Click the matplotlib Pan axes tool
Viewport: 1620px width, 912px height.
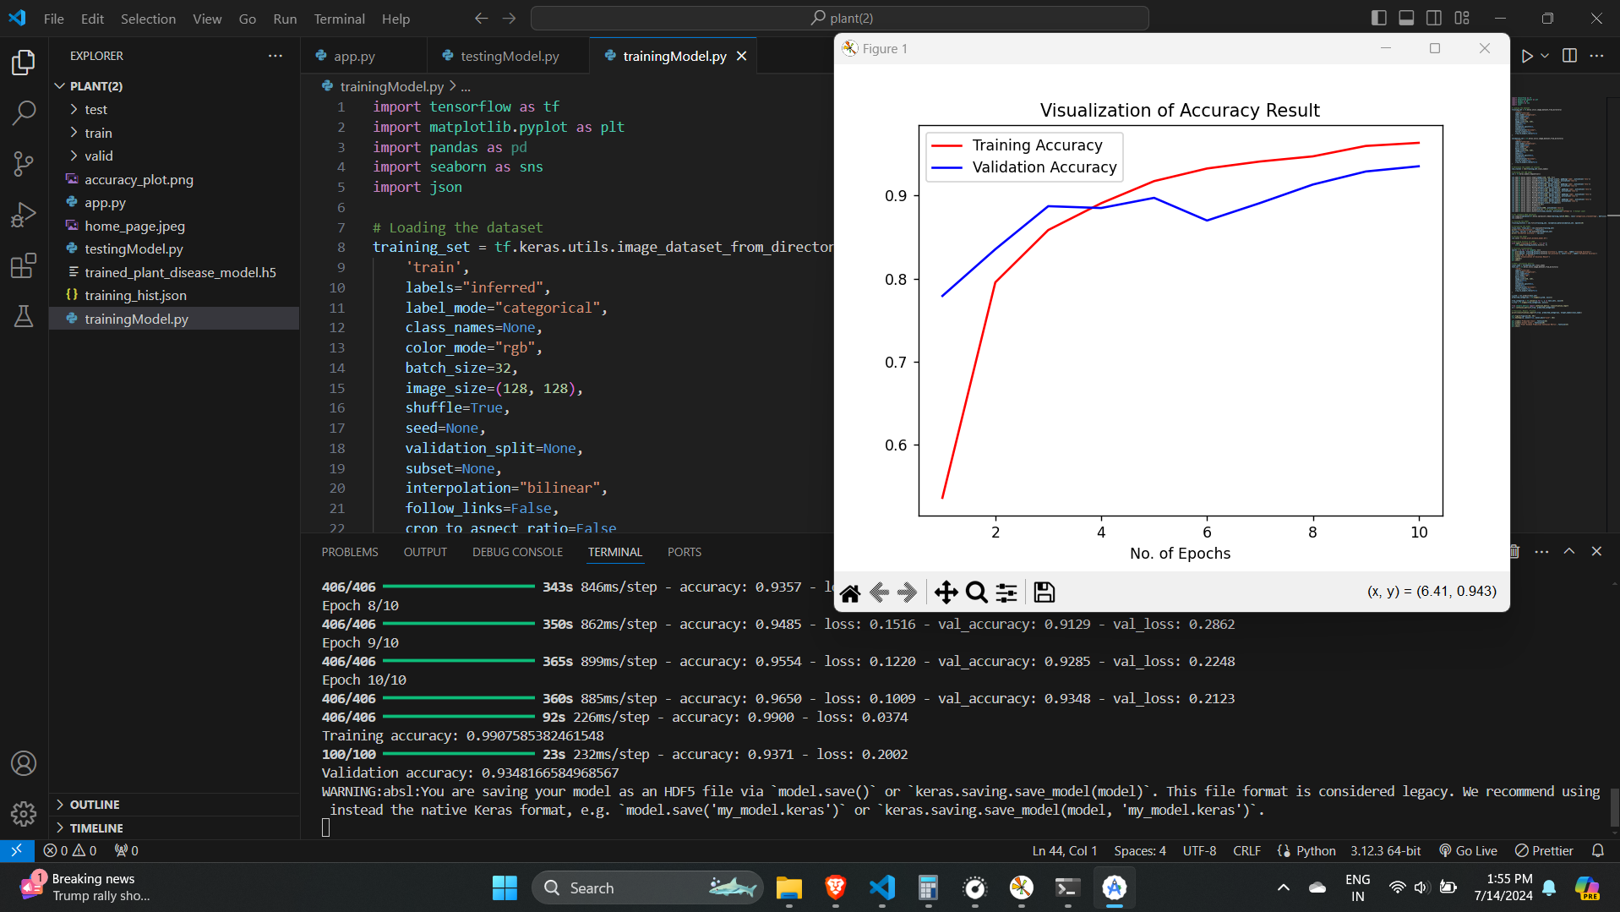point(946,593)
